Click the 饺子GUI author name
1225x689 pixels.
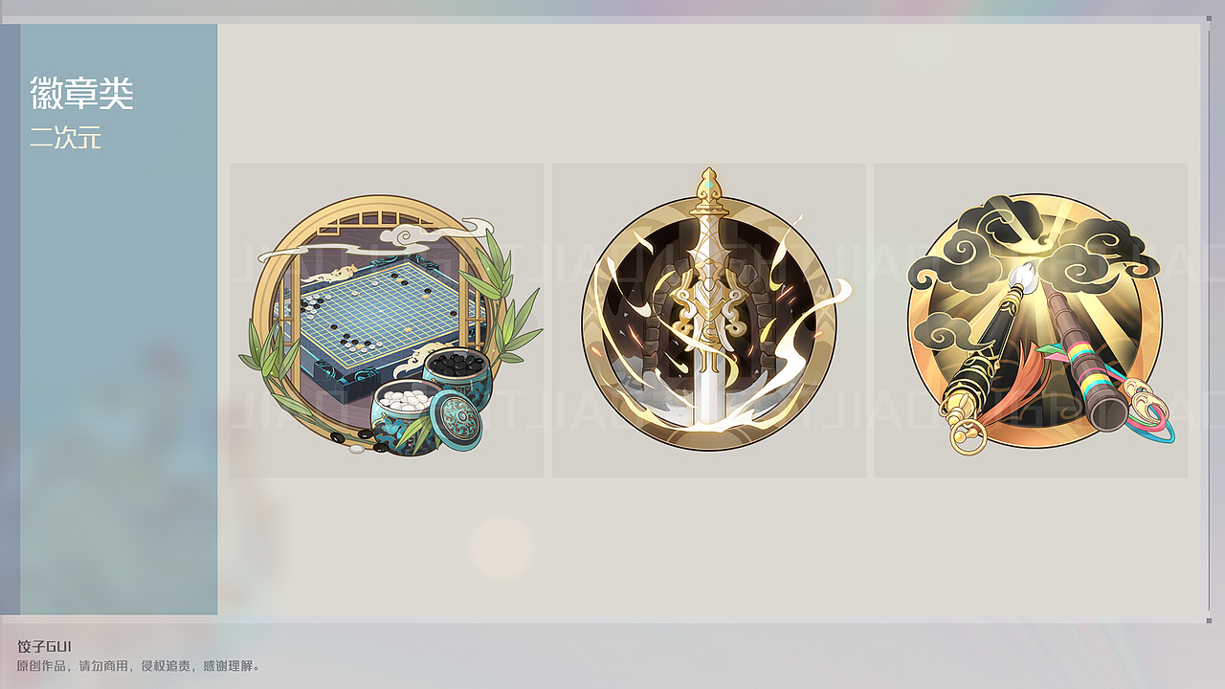point(44,647)
